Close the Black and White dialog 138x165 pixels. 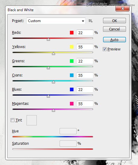122,8
